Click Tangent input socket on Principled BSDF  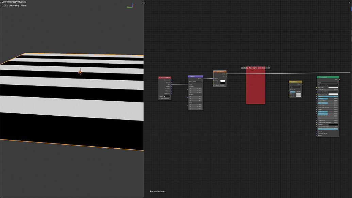point(317,135)
